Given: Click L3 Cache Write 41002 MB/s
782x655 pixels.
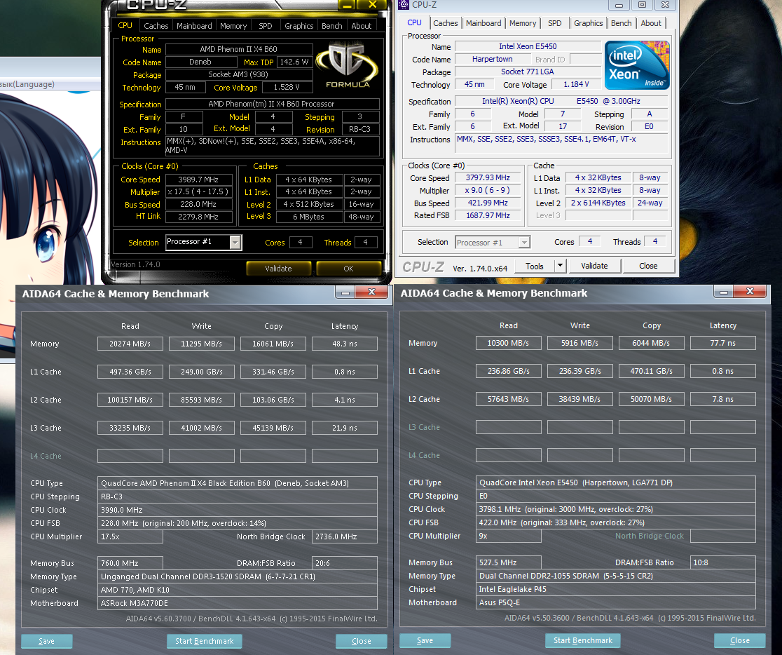Looking at the screenshot, I should click(202, 428).
